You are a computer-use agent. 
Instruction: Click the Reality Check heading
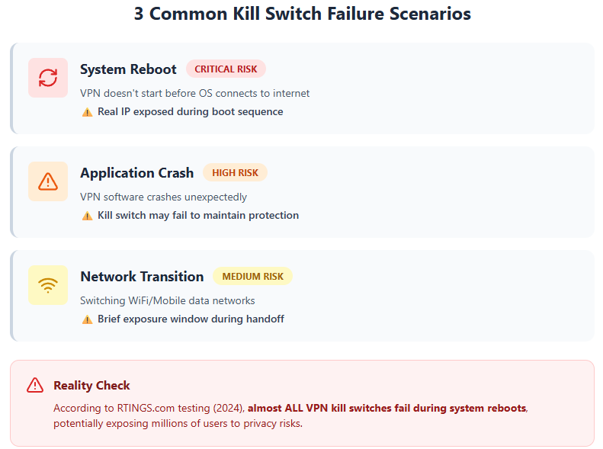[x=91, y=386]
